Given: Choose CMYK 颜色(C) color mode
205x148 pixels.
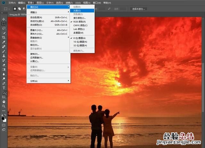Looking at the screenshot, I should (80, 25).
